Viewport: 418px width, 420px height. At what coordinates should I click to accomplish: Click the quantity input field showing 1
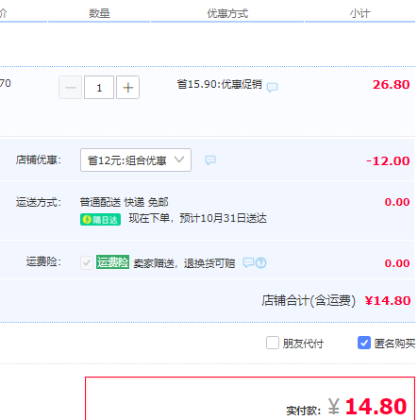[99, 88]
